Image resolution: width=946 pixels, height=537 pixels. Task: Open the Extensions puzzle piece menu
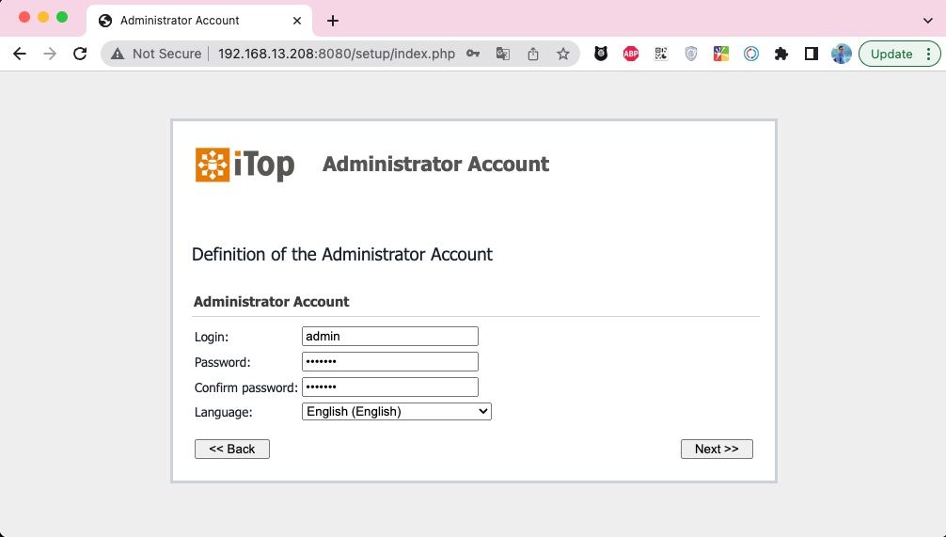781,54
